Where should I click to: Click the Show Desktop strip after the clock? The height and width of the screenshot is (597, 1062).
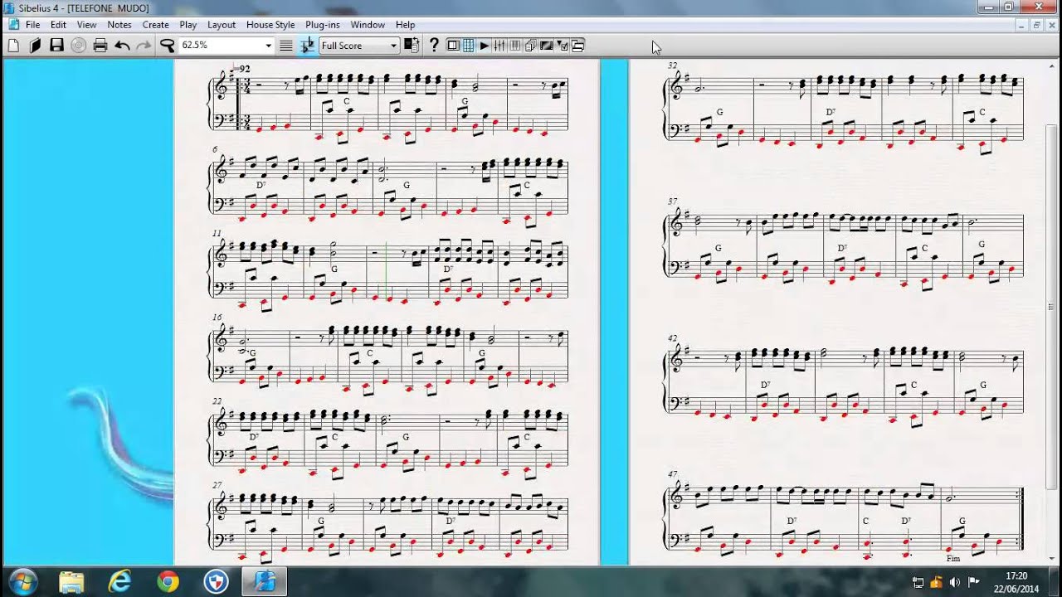1055,582
